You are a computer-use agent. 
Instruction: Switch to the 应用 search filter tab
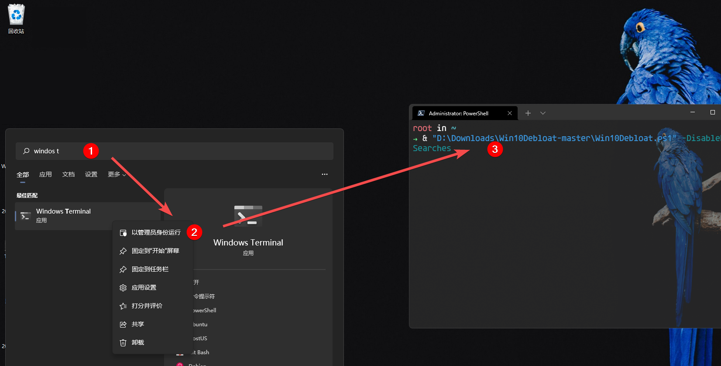(x=45, y=175)
